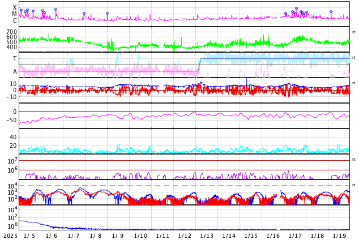Screen dimensions: 359x240
Task: Select the 1/6 date label
Action: point(52,236)
